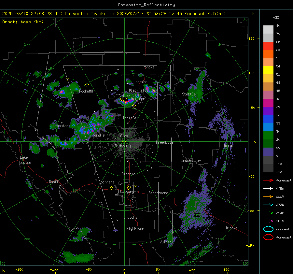Select the yellow 51–54 dBZ color swatch
This screenshot has width=293, height=274.
click(x=268, y=70)
